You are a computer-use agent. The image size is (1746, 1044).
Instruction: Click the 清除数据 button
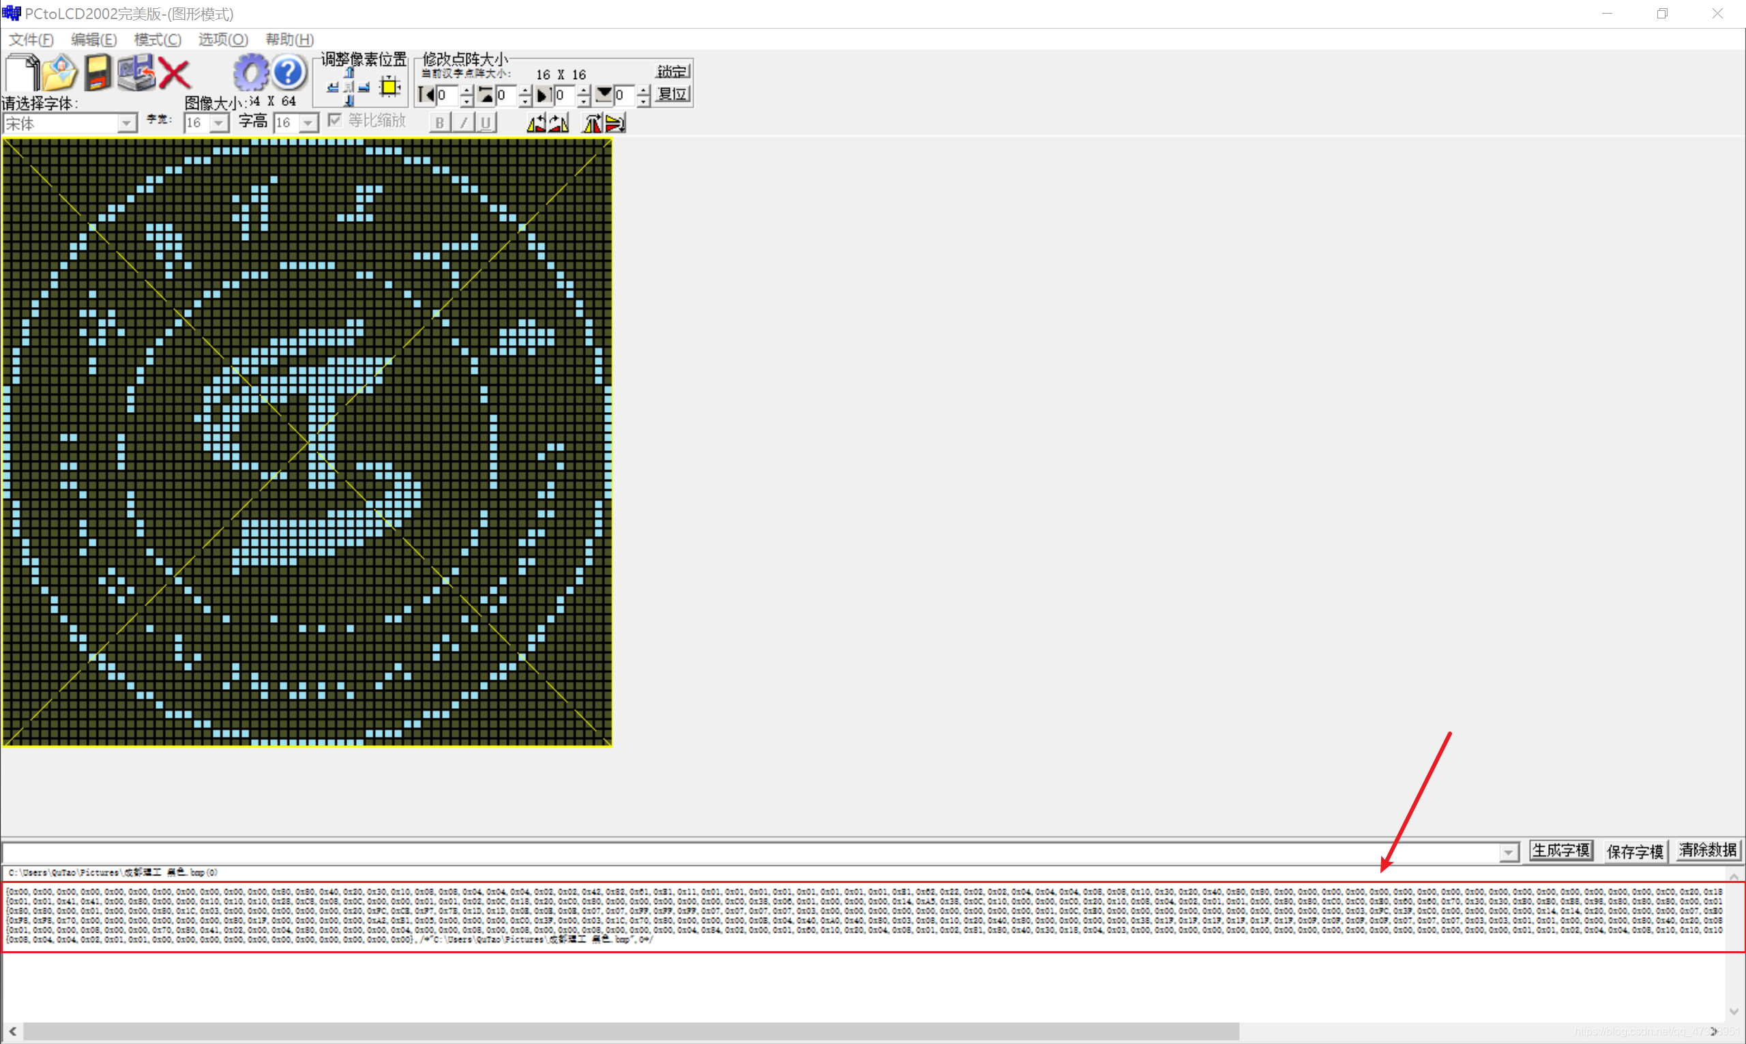click(1707, 850)
